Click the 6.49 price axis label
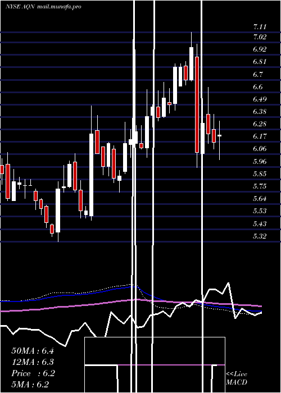281x393 pixels. point(260,99)
